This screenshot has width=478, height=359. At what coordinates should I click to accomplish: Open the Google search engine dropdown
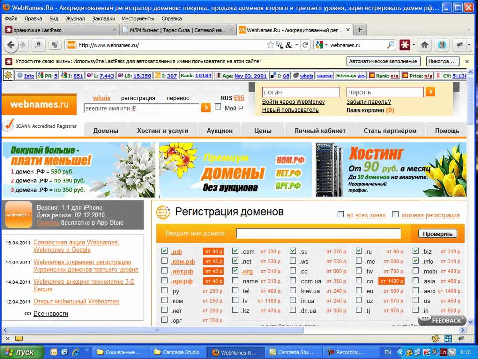tap(321, 45)
